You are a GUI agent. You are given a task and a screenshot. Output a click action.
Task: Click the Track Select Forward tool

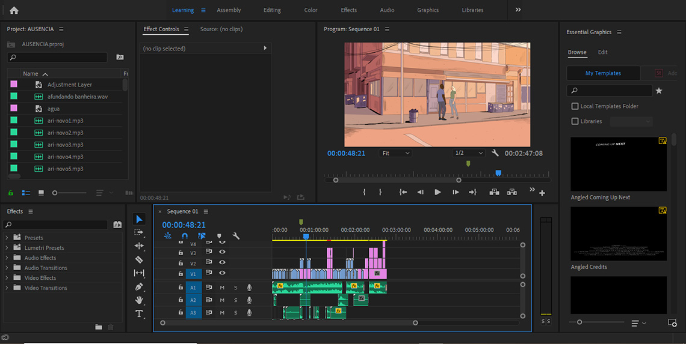pos(139,232)
